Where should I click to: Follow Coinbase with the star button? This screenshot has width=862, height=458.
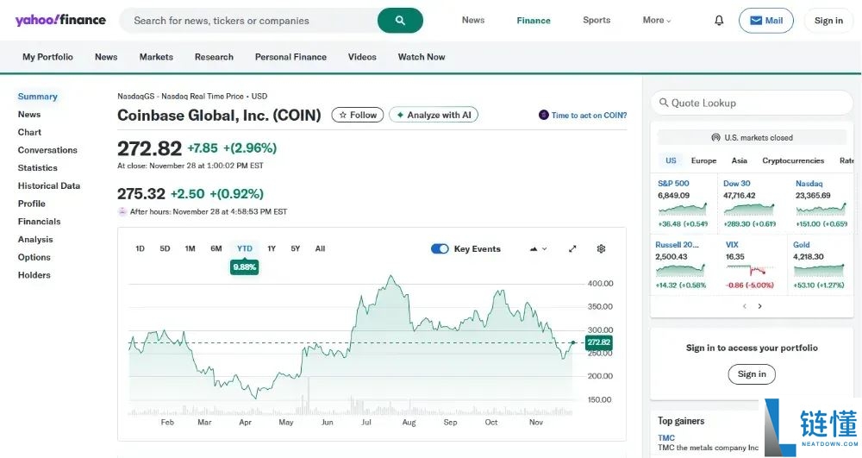(358, 115)
